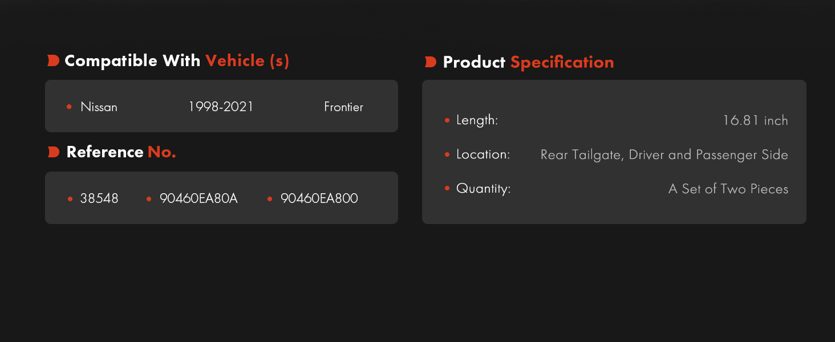Click the red bullet before 38548
The image size is (835, 342).
[70, 199]
